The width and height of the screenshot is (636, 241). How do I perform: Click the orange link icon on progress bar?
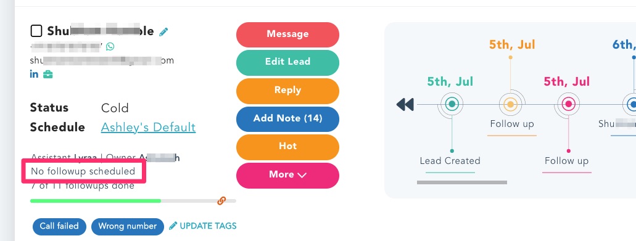point(221,200)
